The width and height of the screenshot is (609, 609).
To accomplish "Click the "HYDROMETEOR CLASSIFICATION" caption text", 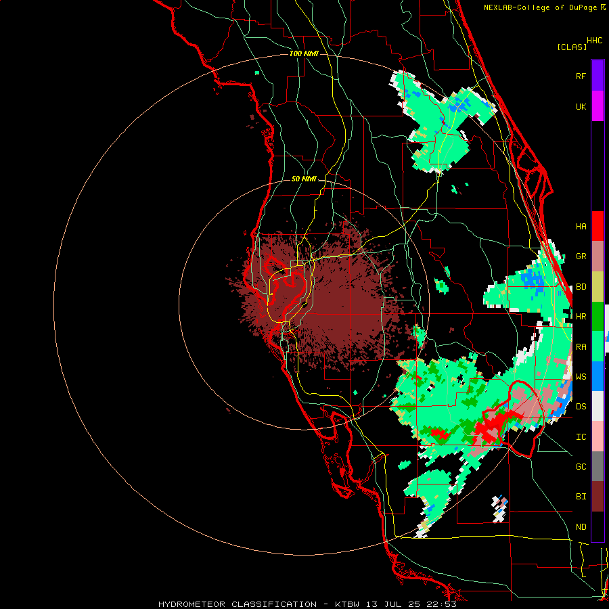I will 238,604.
